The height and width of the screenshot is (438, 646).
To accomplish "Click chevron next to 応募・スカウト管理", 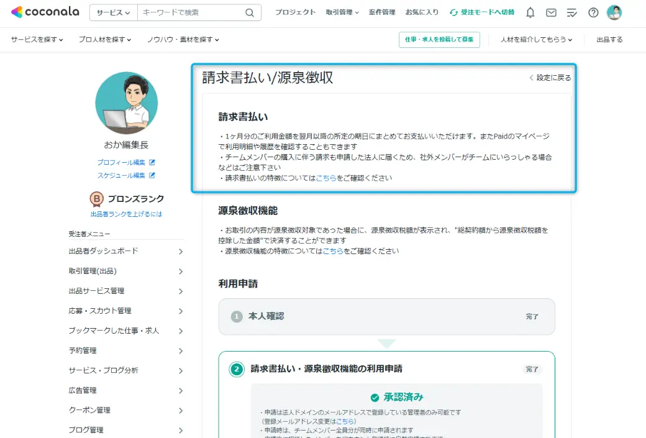I will 181,311.
